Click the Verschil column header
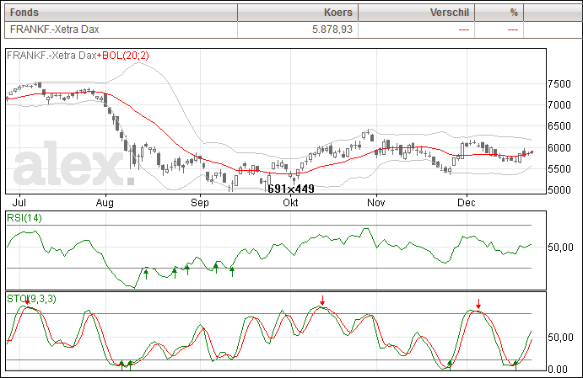Image resolution: width=583 pixels, height=378 pixels. coord(417,13)
